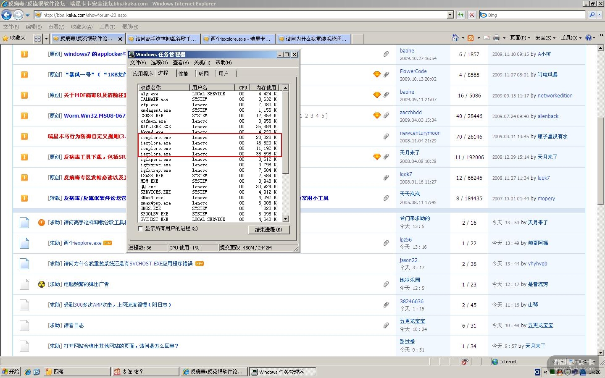Open the Quick Tabs grid icon
This screenshot has width=605, height=378.
37,39
